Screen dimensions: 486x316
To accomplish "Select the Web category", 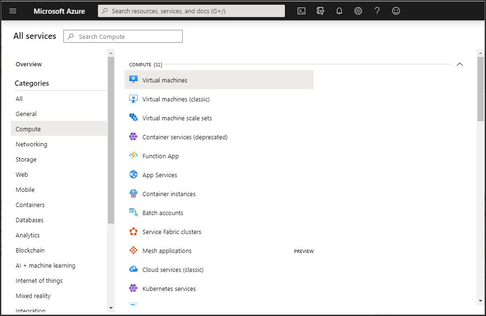I will pyautogui.click(x=59, y=175).
